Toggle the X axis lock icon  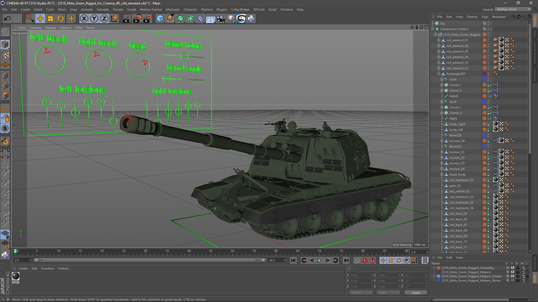[84, 19]
